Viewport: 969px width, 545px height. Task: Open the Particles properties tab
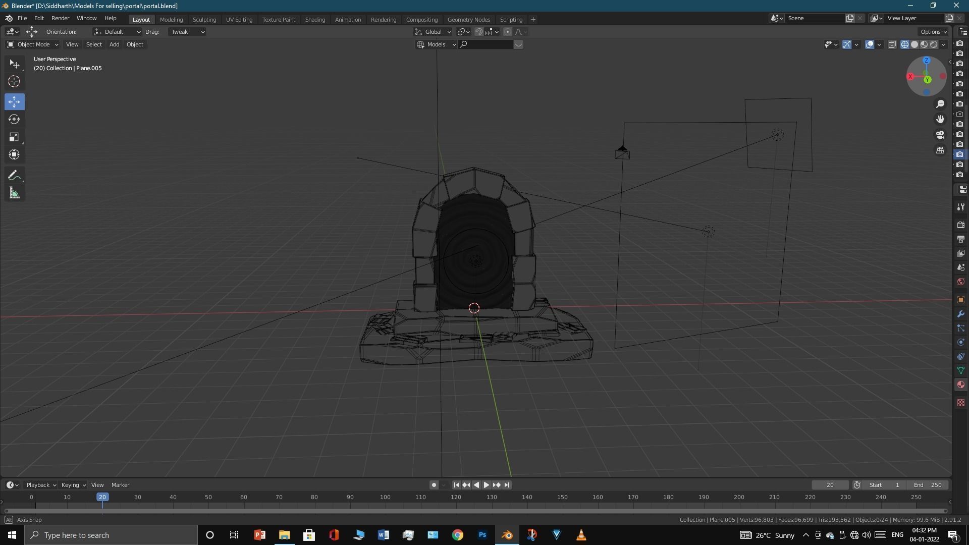[x=961, y=329]
